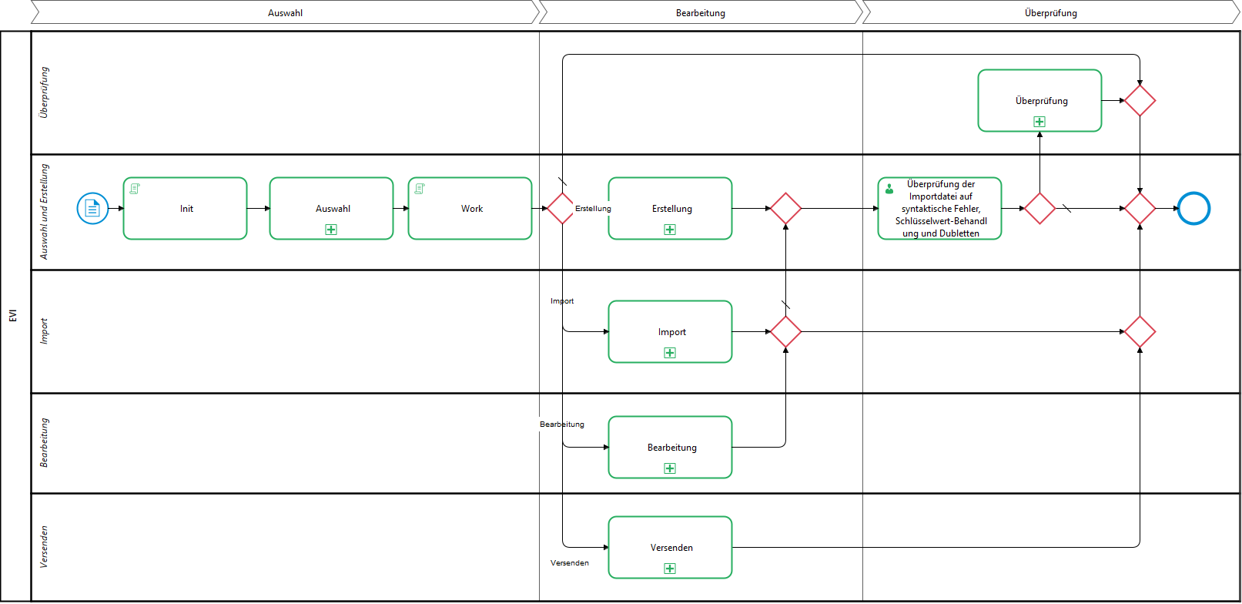
Task: Select the gateway diamond after Work task
Action: (561, 209)
